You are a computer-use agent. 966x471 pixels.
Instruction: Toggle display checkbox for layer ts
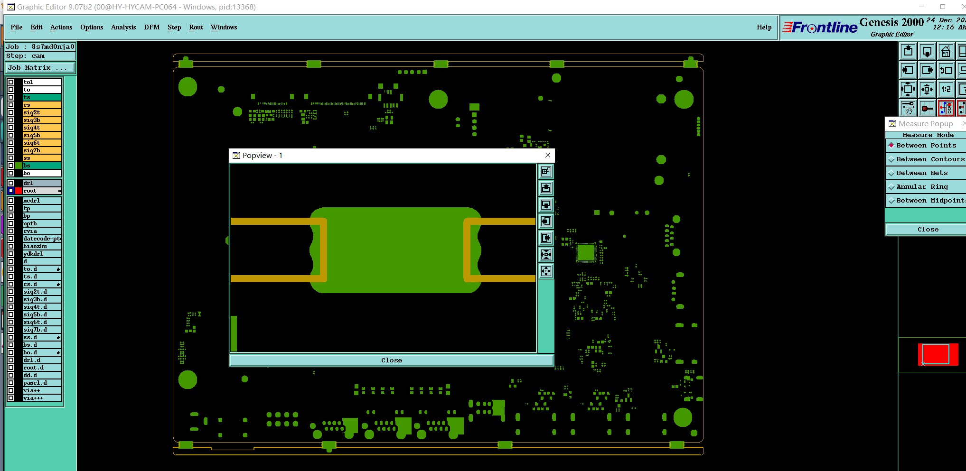point(11,97)
